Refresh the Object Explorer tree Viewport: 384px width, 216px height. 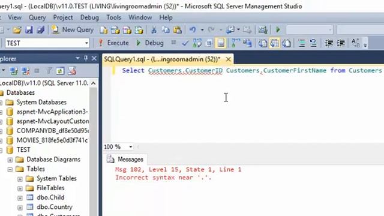pos(60,71)
